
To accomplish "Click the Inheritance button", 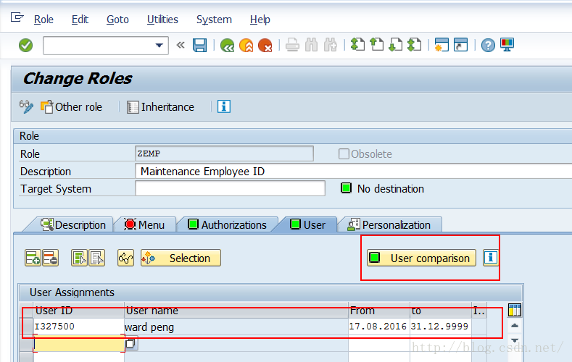I will click(160, 107).
